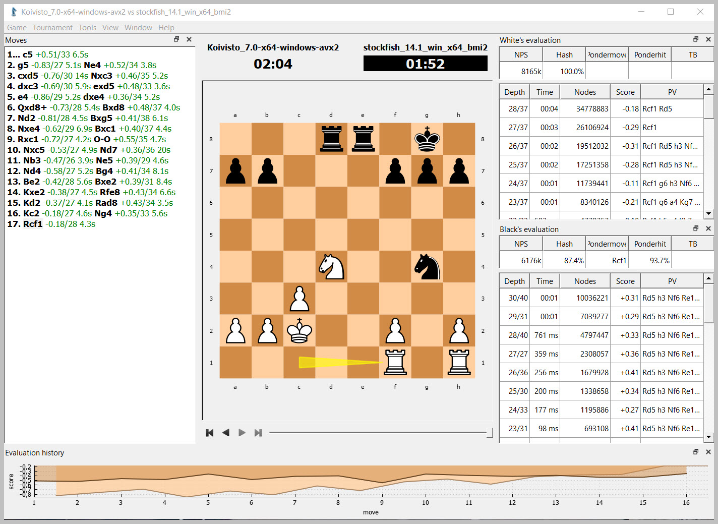The height and width of the screenshot is (524, 718).
Task: Open the Game menu
Action: (17, 28)
